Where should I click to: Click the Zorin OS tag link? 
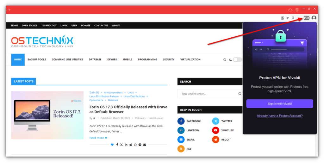94,92
